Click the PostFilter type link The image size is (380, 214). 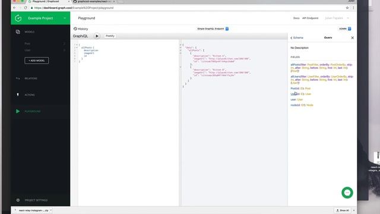(313, 65)
